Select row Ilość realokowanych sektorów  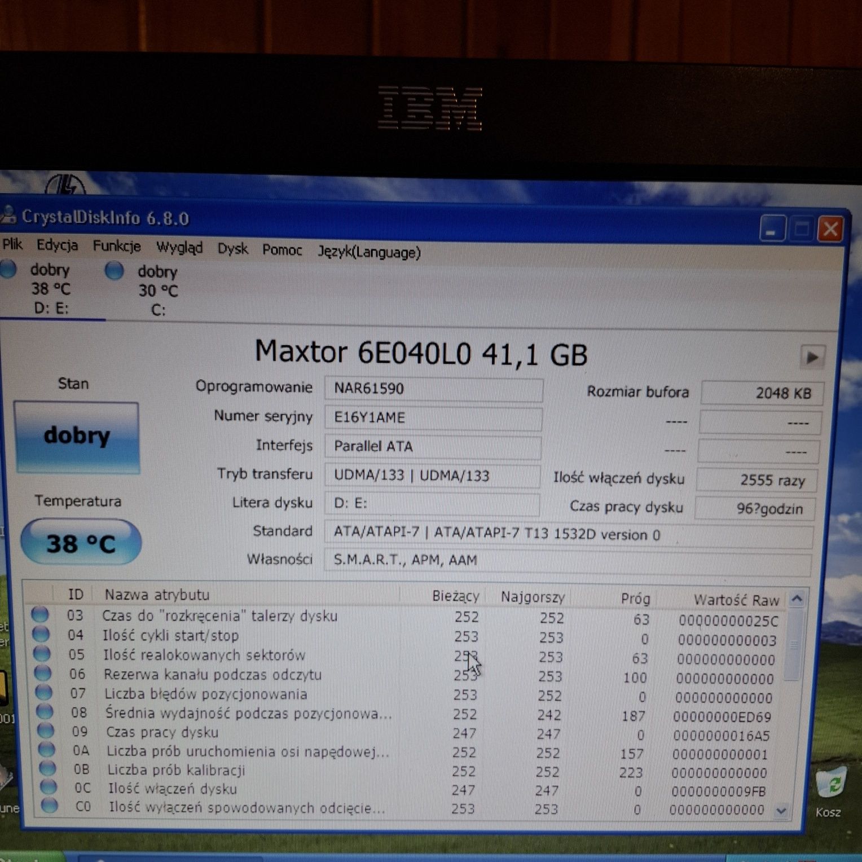click(406, 656)
